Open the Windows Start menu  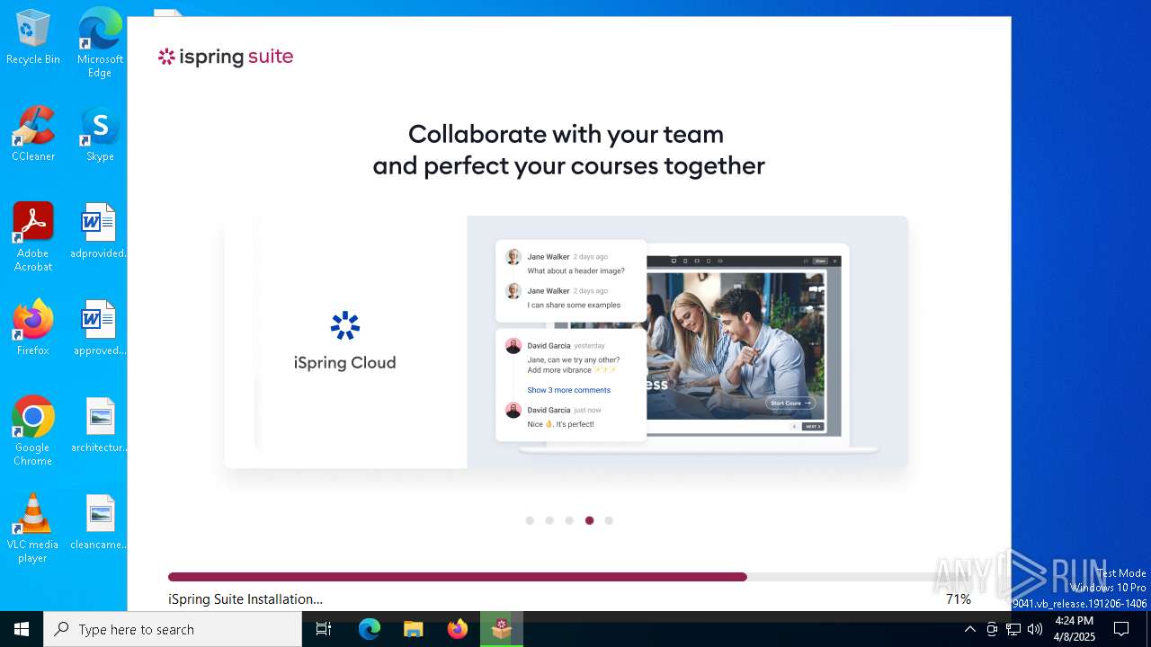[x=22, y=629]
